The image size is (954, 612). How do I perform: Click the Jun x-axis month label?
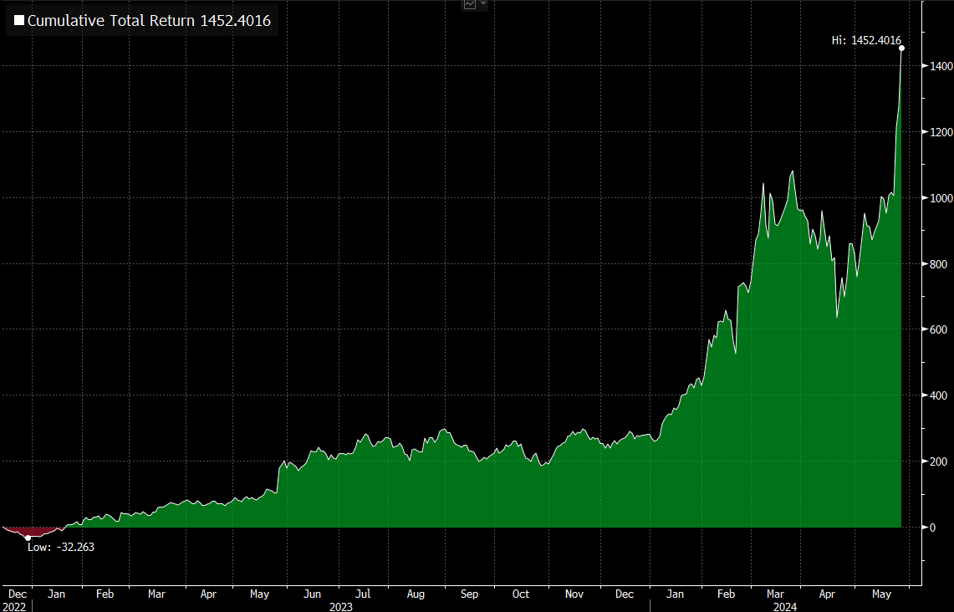tap(312, 594)
